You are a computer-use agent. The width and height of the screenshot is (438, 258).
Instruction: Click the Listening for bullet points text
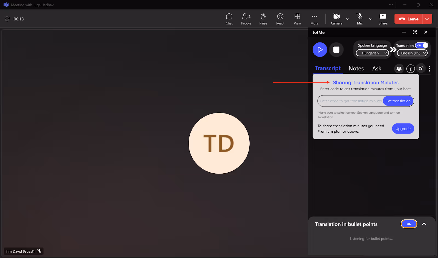coord(371,239)
